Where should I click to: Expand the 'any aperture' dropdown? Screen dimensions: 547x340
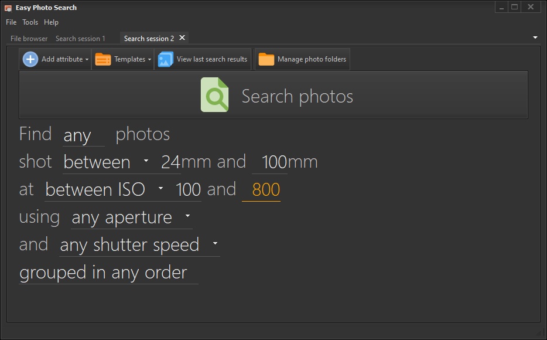[x=187, y=216]
